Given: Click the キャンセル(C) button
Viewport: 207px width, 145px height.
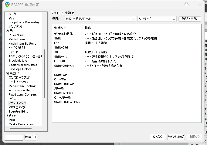Looking at the screenshot, I should pyautogui.click(x=176, y=137).
